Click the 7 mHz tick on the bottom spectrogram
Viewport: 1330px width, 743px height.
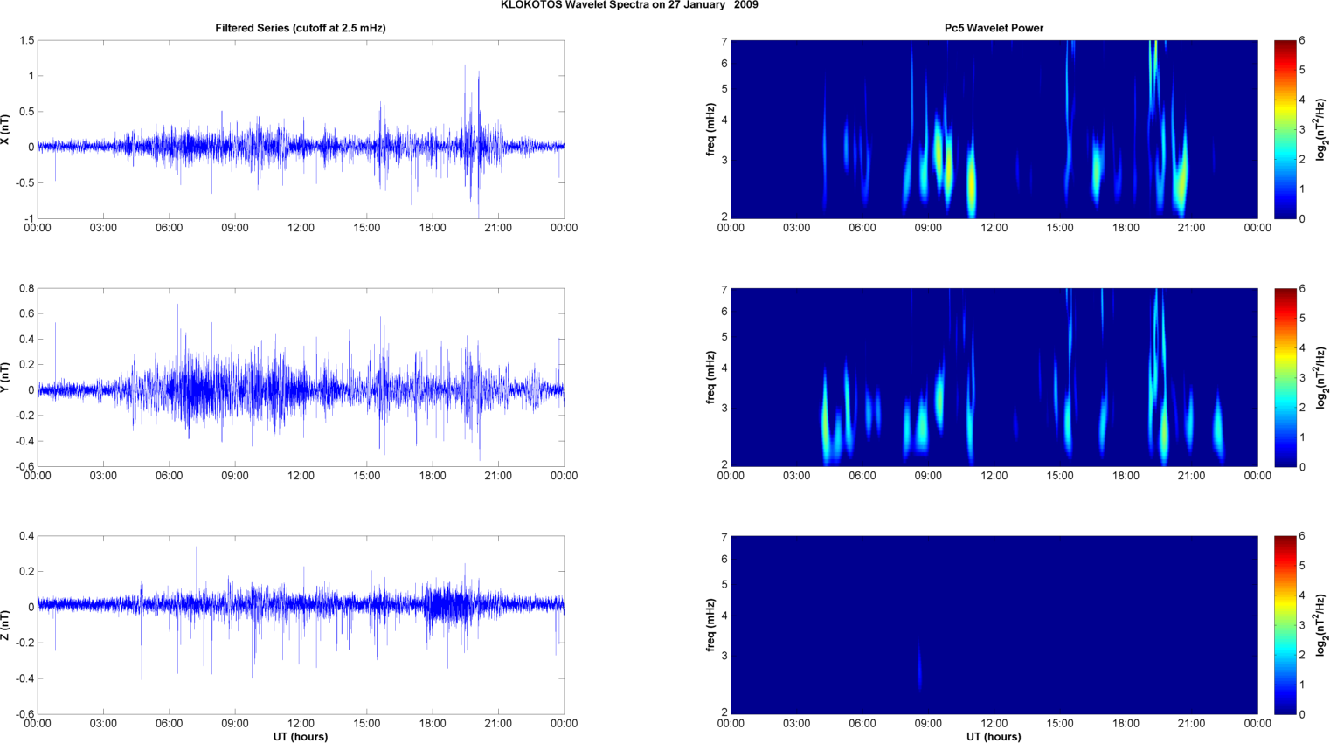pos(724,537)
